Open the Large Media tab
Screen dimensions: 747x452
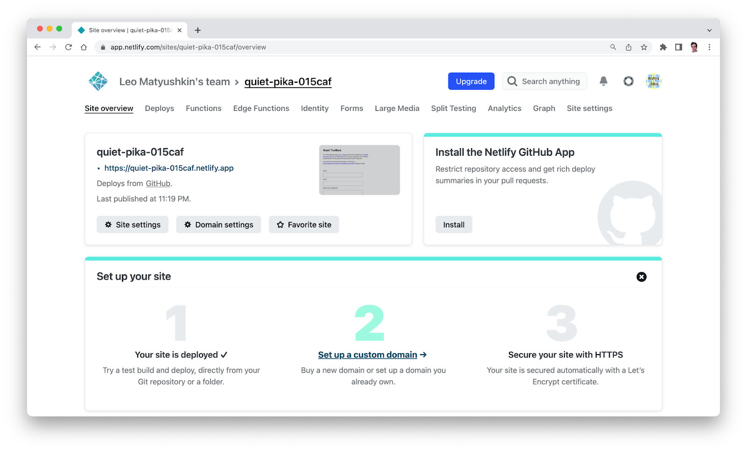tap(397, 109)
